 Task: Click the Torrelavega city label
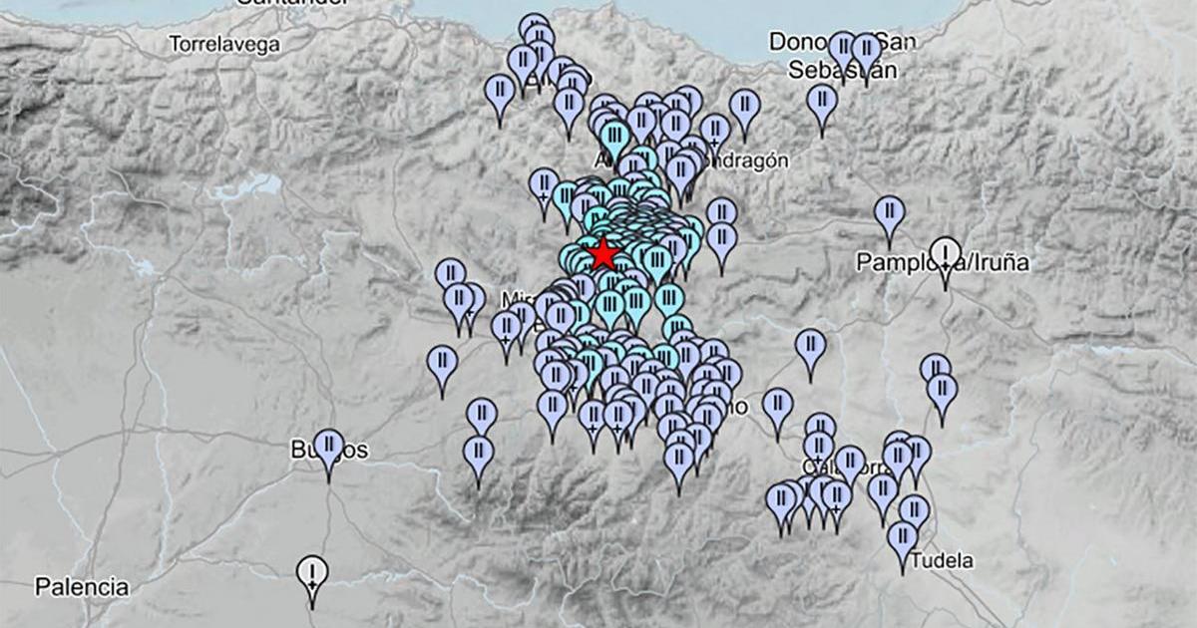tap(224, 45)
